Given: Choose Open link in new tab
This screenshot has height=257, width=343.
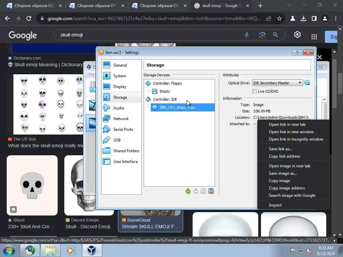Looking at the screenshot, I should 287,124.
